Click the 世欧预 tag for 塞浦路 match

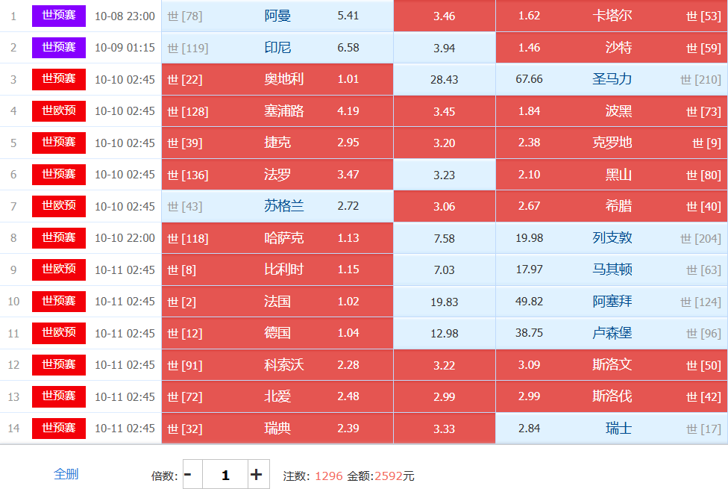tap(58, 111)
